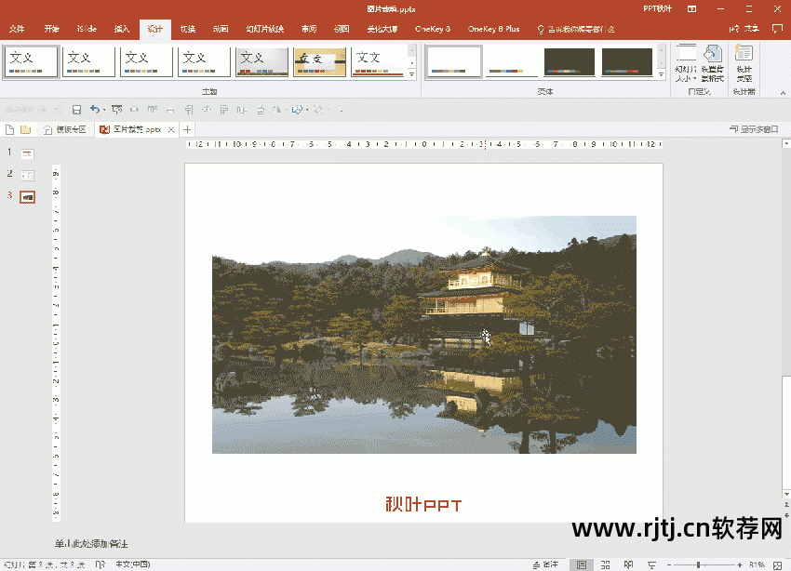791x571 pixels.
Task: Click the Undo arrow icon
Action: coord(94,110)
